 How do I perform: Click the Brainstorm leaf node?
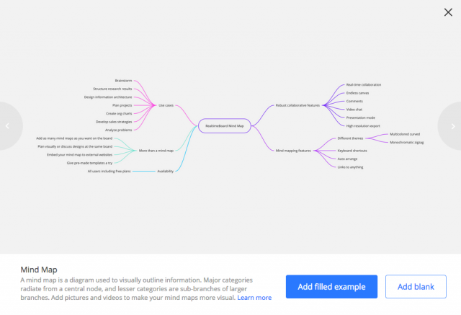pos(123,81)
